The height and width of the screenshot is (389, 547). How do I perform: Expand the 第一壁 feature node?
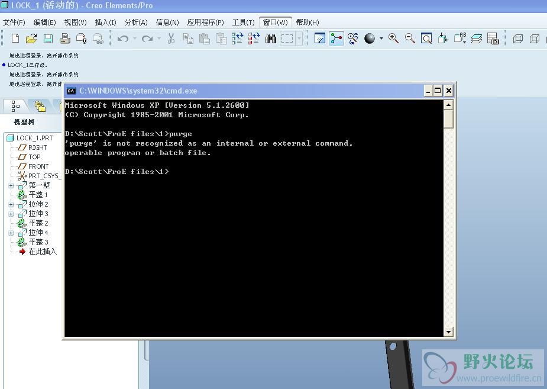11,185
